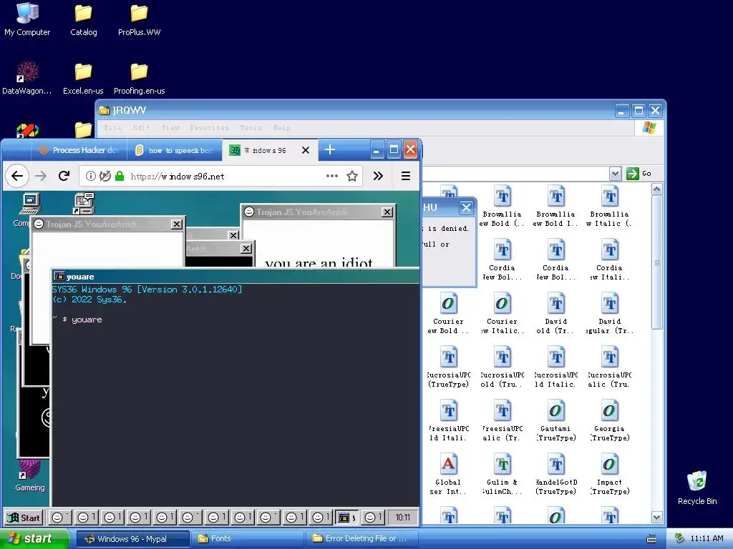Image resolution: width=733 pixels, height=549 pixels.
Task: Switch to Error Deleting File taskbar item
Action: 361,539
